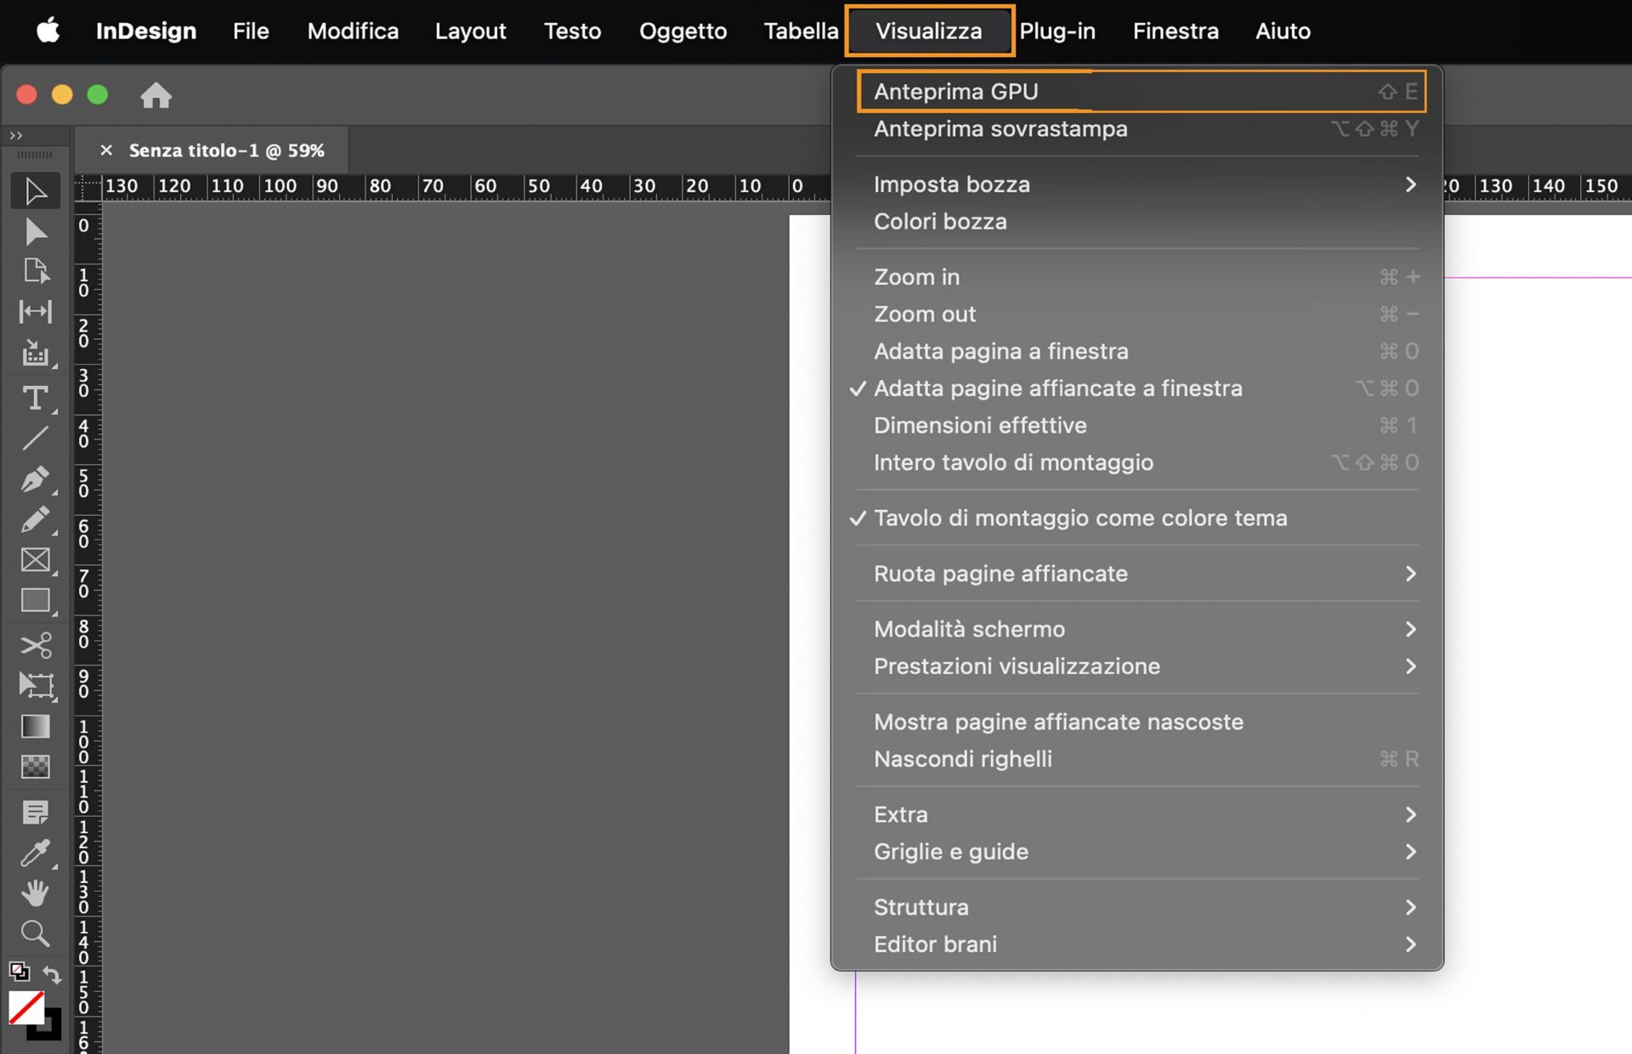This screenshot has height=1054, width=1632.
Task: Open the Griglie e guide submenu
Action: (950, 851)
